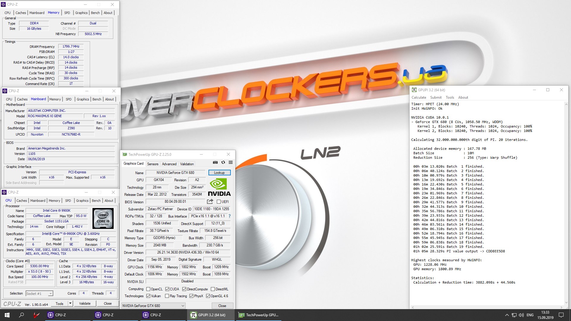
Task: Open Bench tab in CPU-Z Mainboard window
Action: point(97,99)
